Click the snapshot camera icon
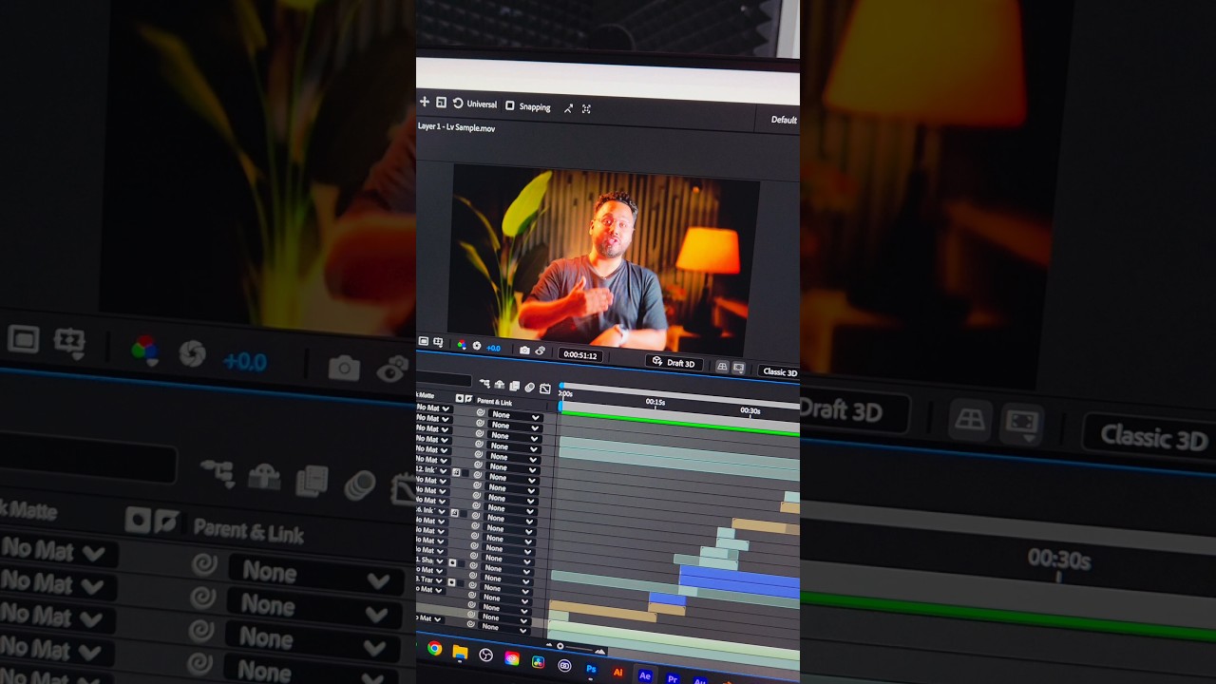 524,350
